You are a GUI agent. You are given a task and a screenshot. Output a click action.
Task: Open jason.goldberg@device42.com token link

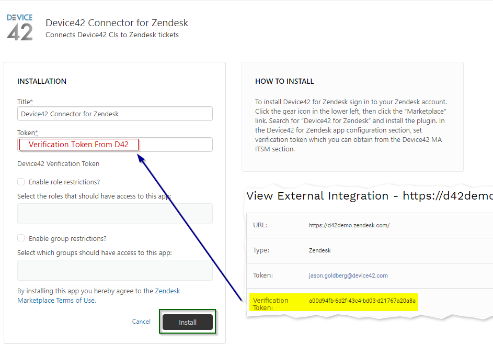click(348, 275)
